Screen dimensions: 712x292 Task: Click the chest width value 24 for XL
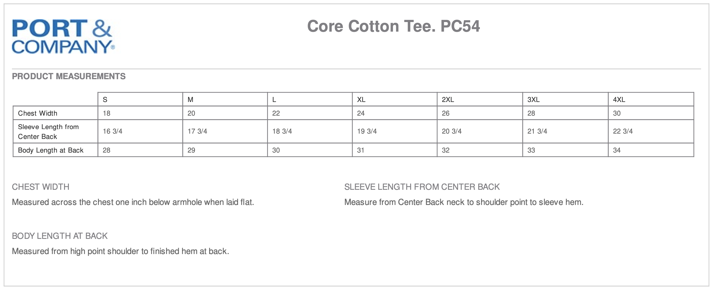point(361,113)
